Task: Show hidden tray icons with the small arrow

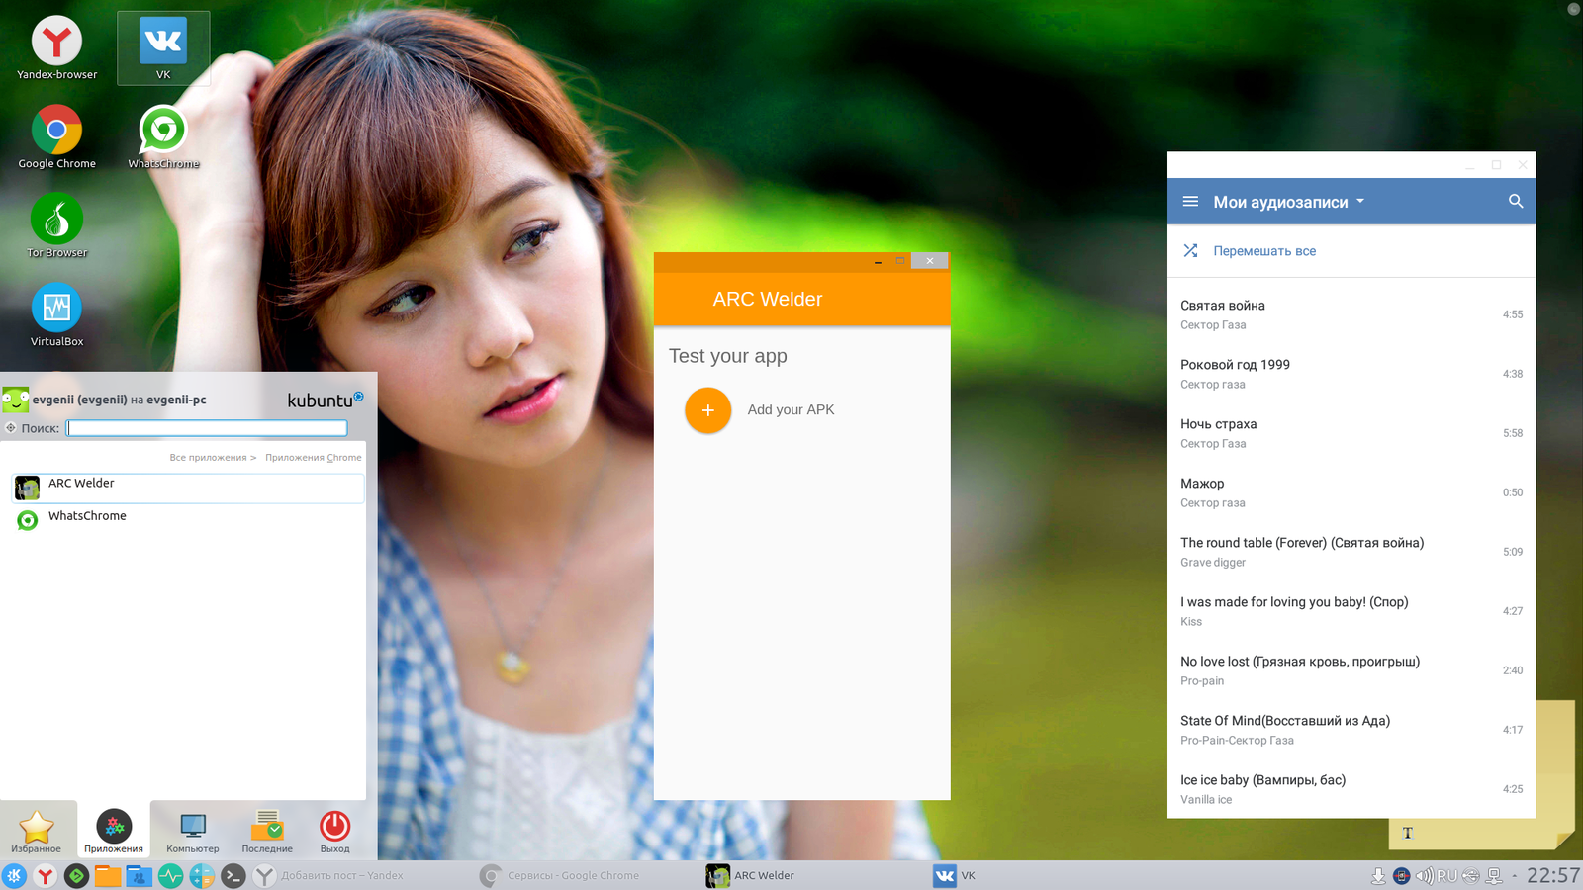Action: (1514, 875)
